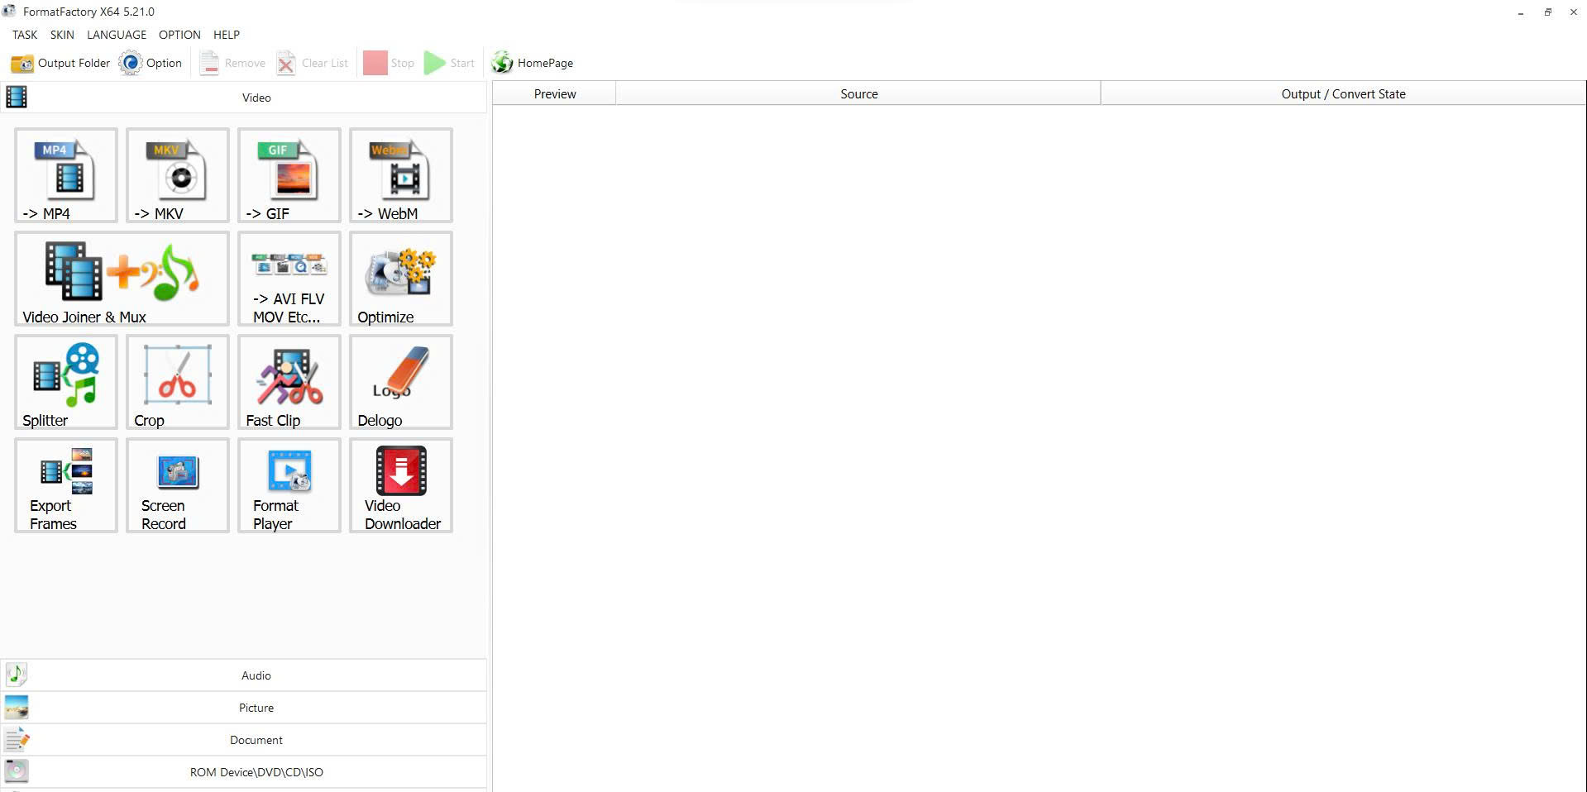Open the Crop tool
Screen dimensions: 1587x792
178,382
